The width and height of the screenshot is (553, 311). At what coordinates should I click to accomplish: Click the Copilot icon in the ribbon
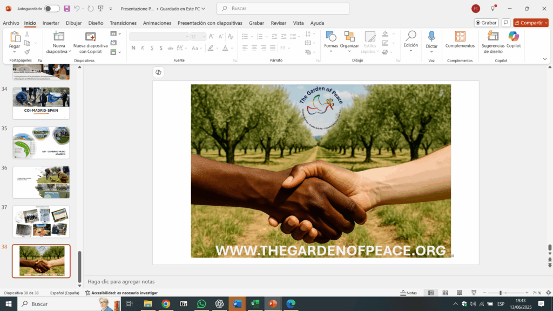point(514,37)
